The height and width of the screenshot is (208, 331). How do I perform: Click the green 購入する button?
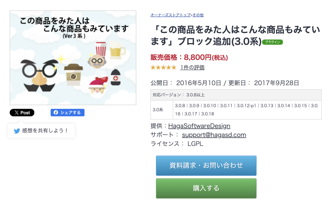tap(206, 188)
